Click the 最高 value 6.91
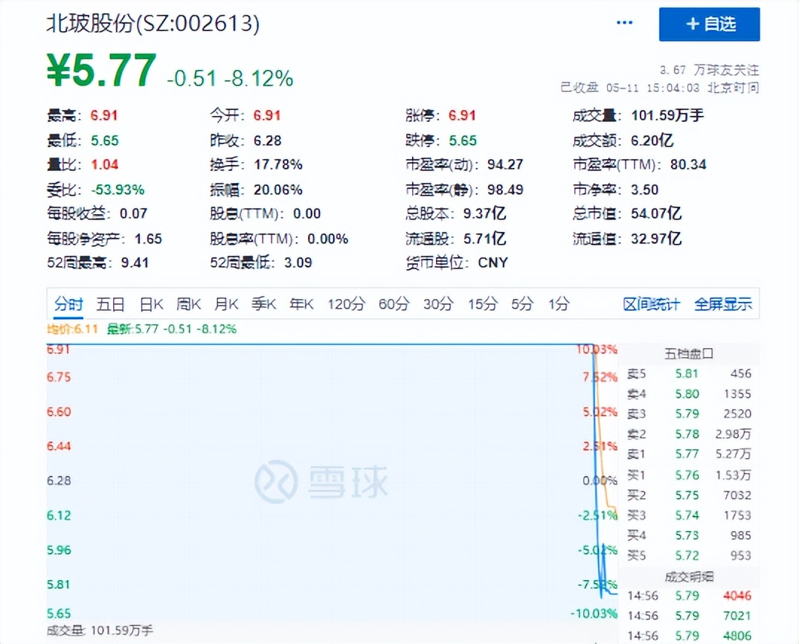 pos(104,116)
